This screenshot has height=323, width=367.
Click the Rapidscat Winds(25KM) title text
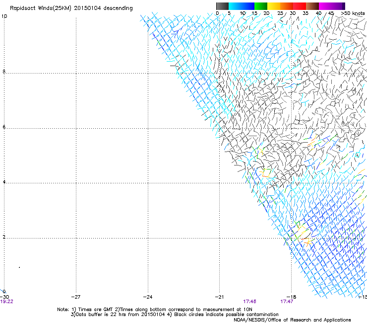71,8
